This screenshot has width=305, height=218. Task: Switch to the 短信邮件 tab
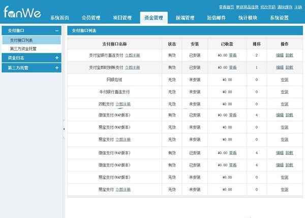(x=217, y=18)
